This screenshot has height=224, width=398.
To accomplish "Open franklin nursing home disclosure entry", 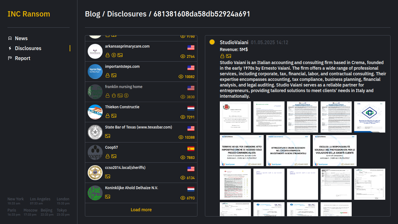I will click(x=141, y=92).
